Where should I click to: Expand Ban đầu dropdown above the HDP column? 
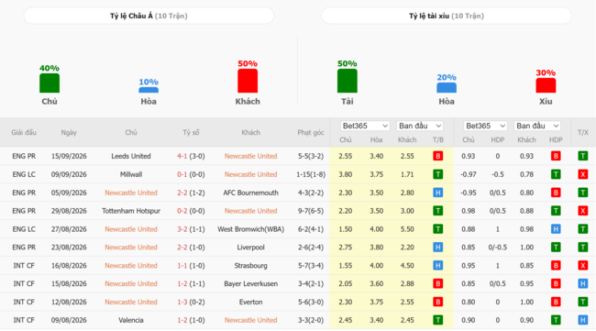pos(537,126)
